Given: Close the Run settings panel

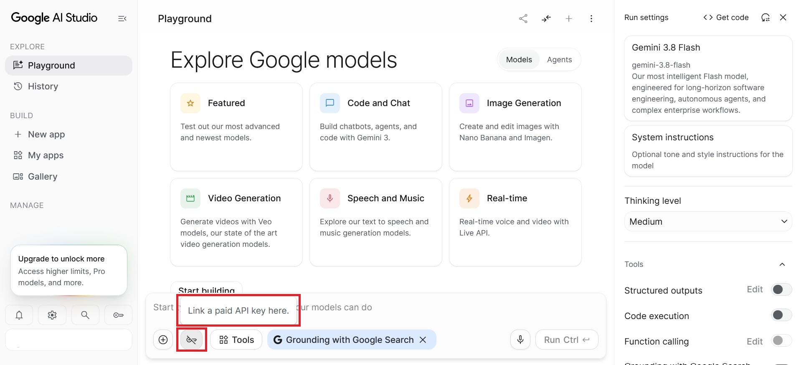Looking at the screenshot, I should pyautogui.click(x=783, y=18).
